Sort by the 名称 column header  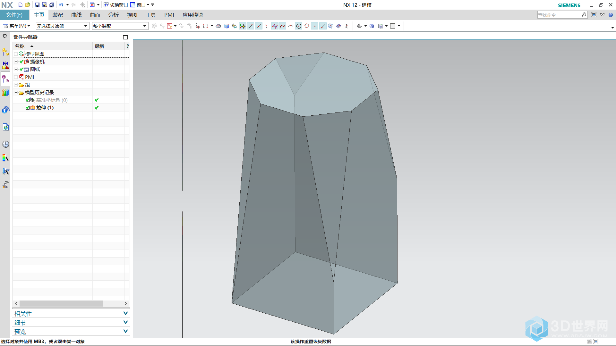[53, 46]
